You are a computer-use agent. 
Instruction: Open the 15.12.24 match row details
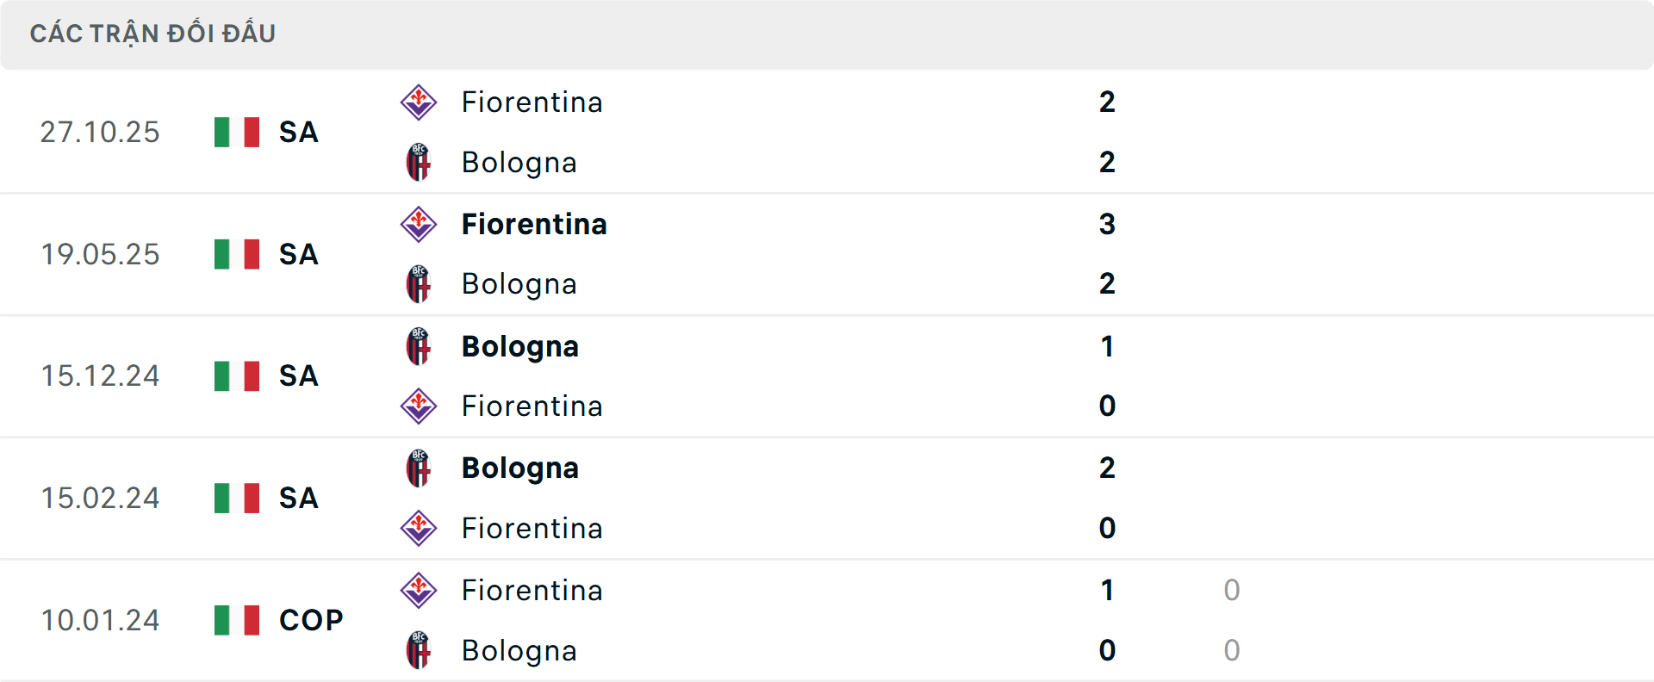[x=827, y=375]
